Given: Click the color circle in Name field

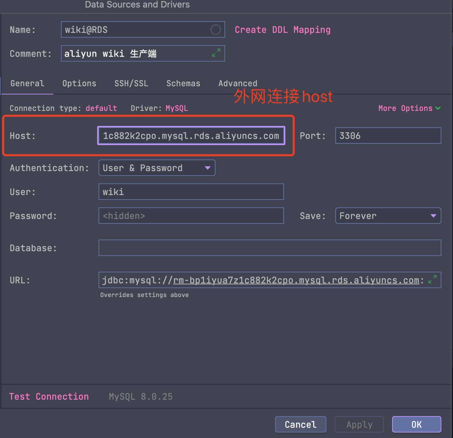Looking at the screenshot, I should coord(216,30).
